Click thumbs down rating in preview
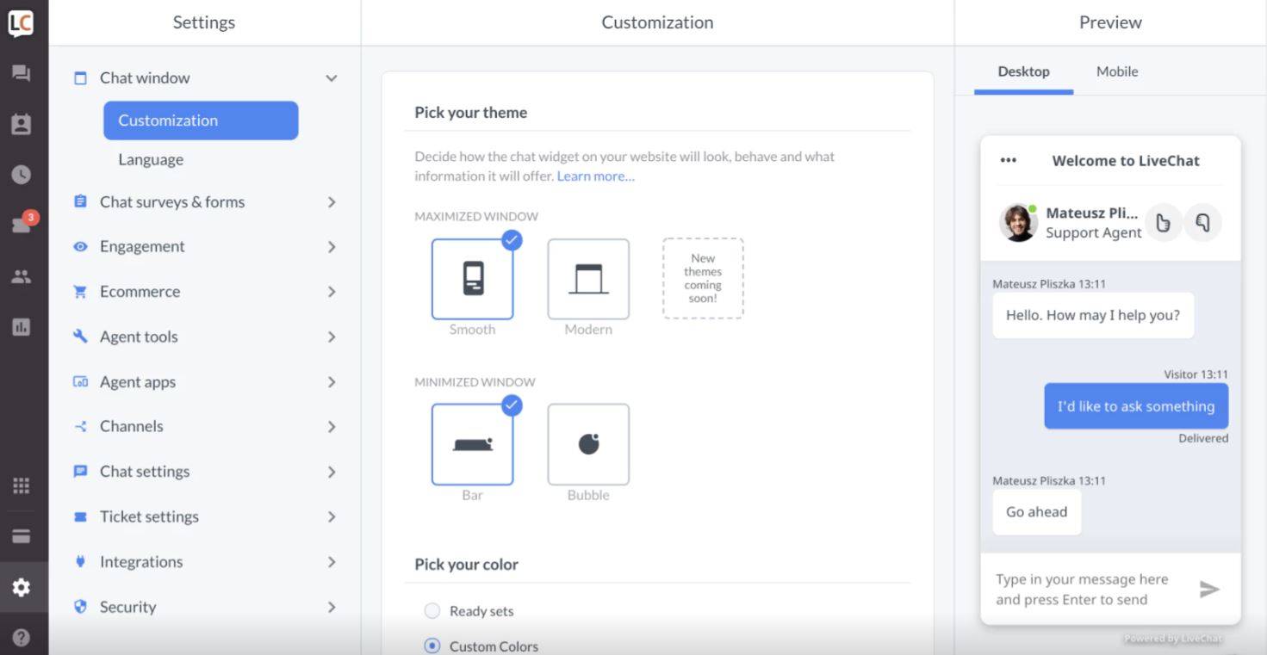The height and width of the screenshot is (655, 1267). tap(1203, 223)
